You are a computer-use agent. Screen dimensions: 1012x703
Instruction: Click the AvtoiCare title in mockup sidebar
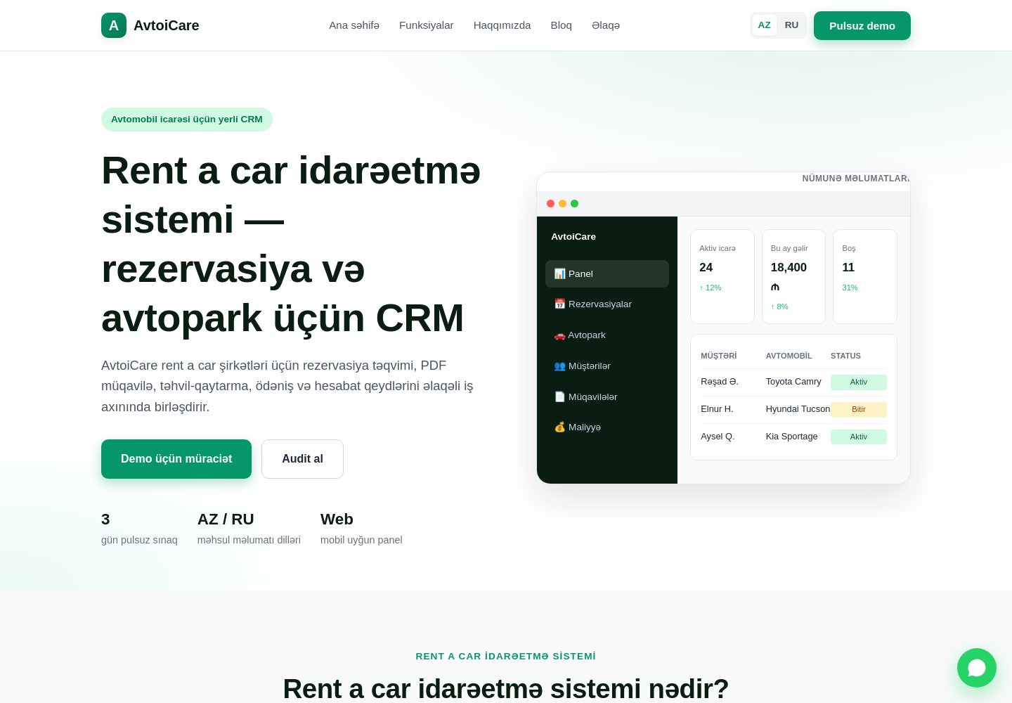coord(573,237)
